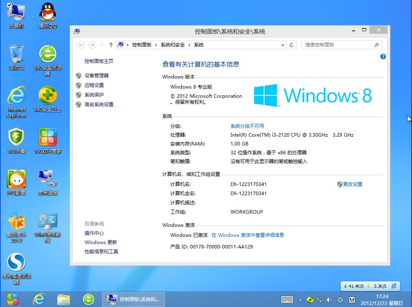The height and width of the screenshot is (307, 412).
Task: Open 远程设置
Action: [x=94, y=85]
